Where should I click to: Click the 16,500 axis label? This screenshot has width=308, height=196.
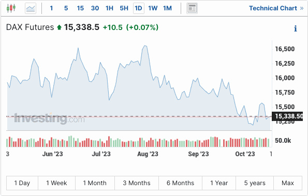pos(285,49)
